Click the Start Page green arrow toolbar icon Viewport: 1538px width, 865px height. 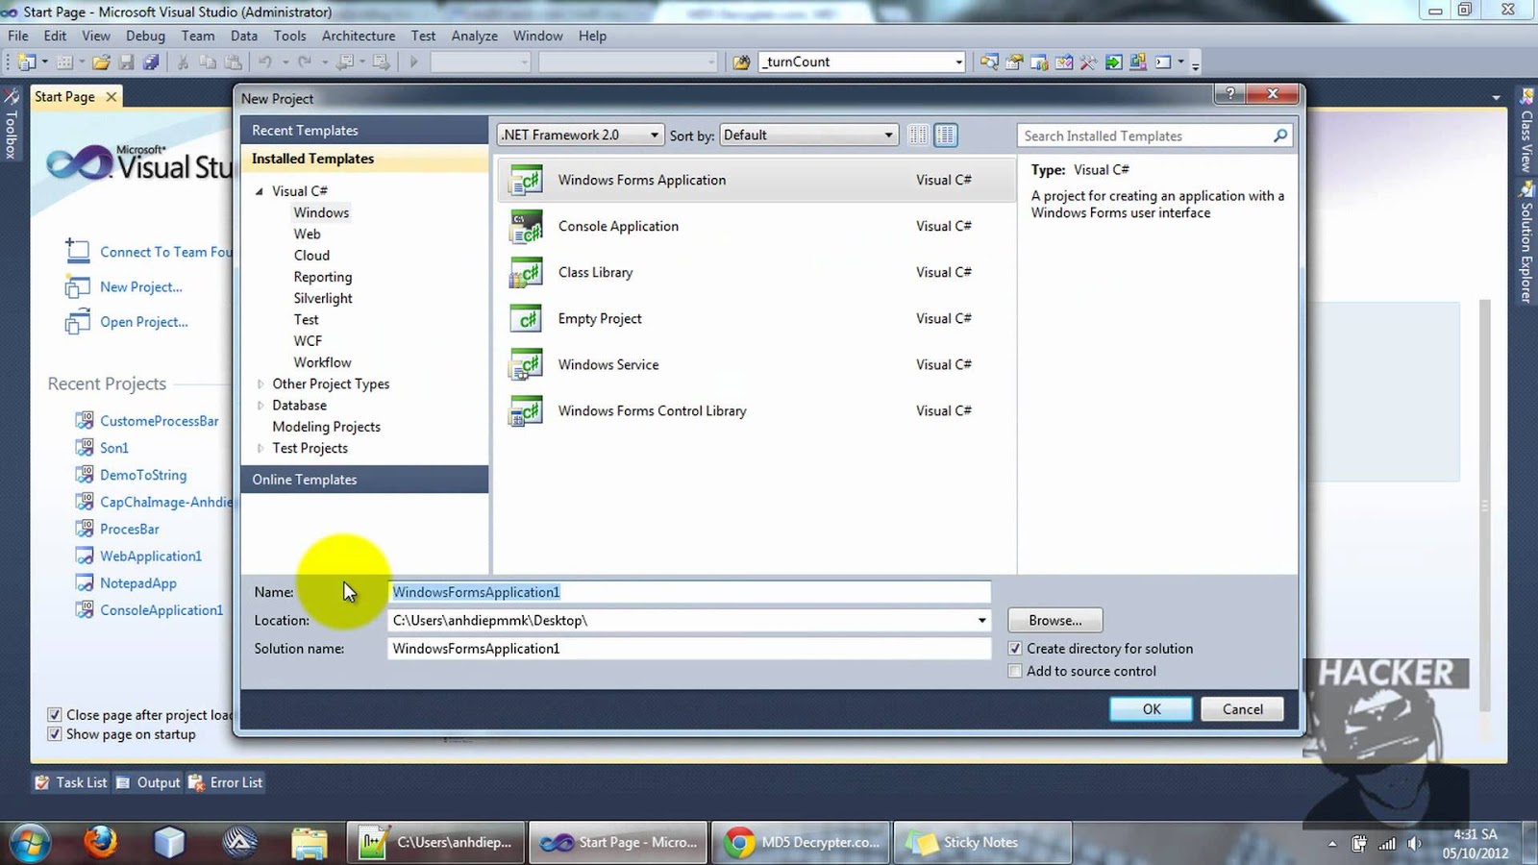[1113, 62]
